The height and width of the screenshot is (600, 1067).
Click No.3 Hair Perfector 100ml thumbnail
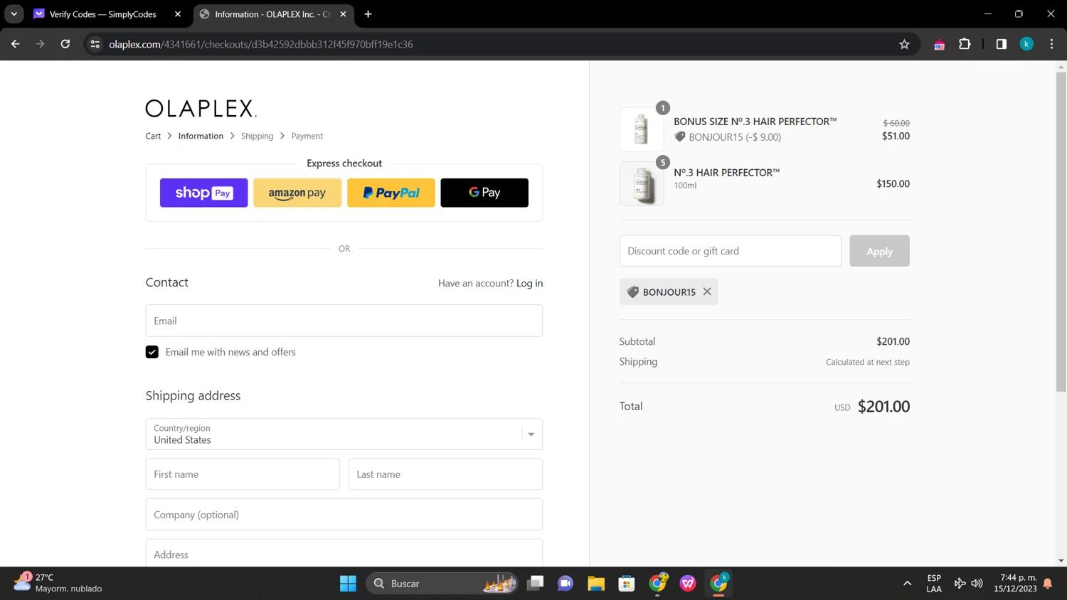(x=642, y=183)
